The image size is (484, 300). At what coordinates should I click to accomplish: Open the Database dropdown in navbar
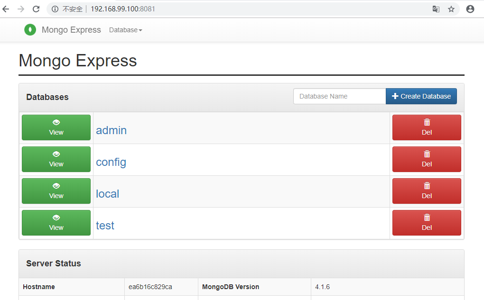(126, 30)
